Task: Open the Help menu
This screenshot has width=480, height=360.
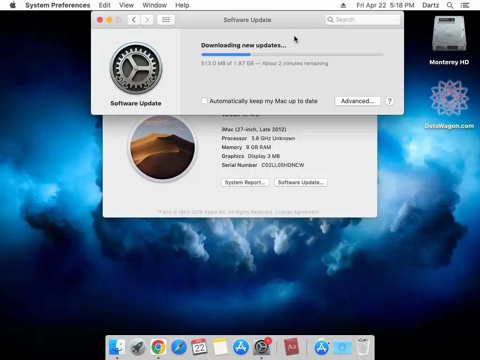Action: click(182, 5)
